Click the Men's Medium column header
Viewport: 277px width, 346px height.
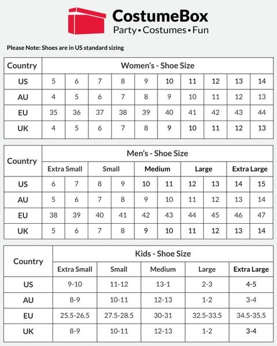pos(158,169)
